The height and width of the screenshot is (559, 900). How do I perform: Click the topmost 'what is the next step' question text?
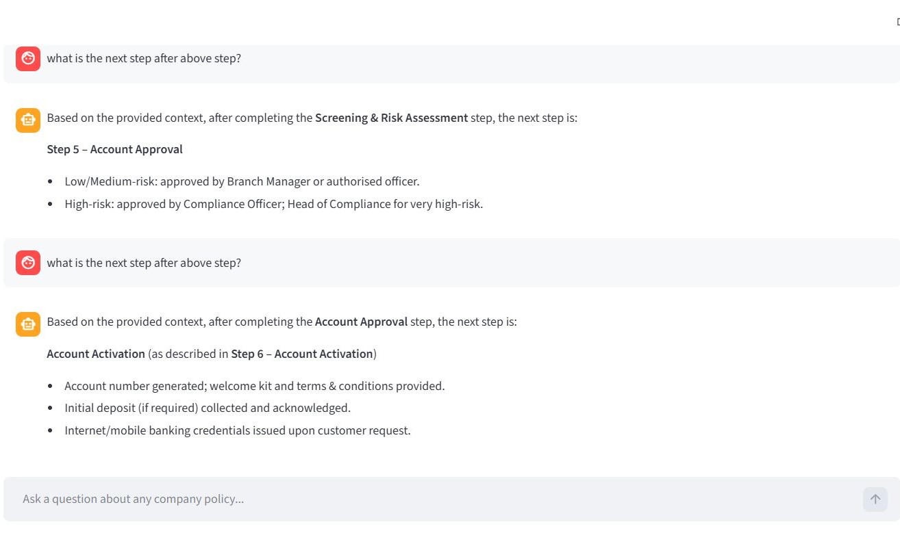coord(144,58)
